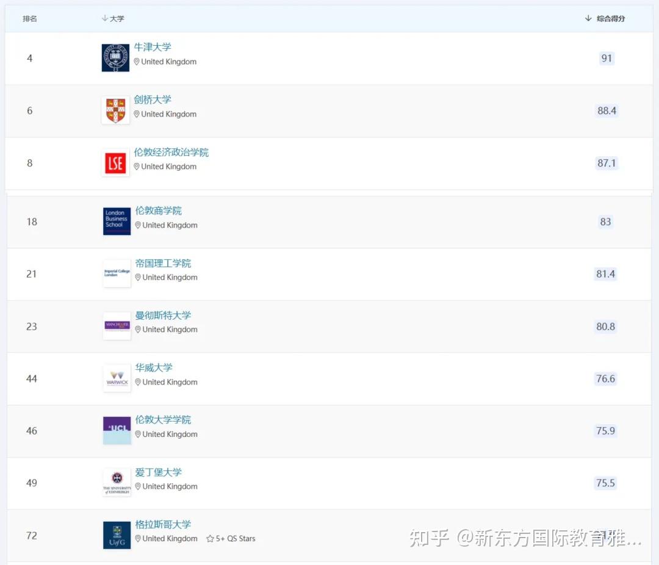This screenshot has height=565, width=659.
Task: Click the 排名 column header
Action: pos(30,18)
